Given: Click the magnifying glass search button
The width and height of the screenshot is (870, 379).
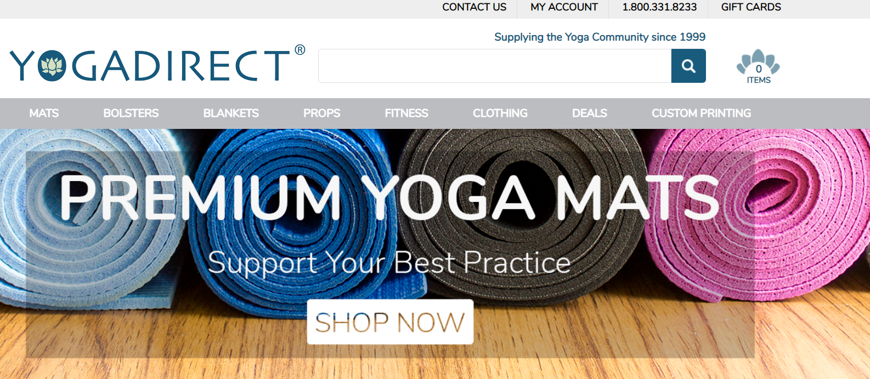Looking at the screenshot, I should 688,66.
